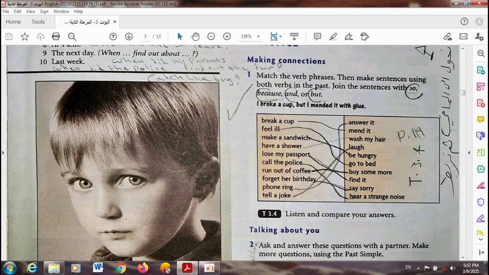Collapse the right pane with the side arrow

(x=469, y=153)
